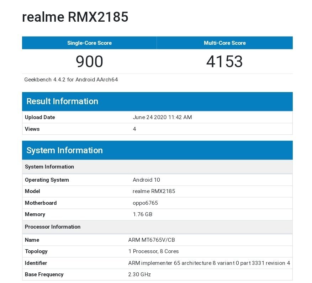Click the Topology label
The image size is (312, 283).
(x=36, y=251)
